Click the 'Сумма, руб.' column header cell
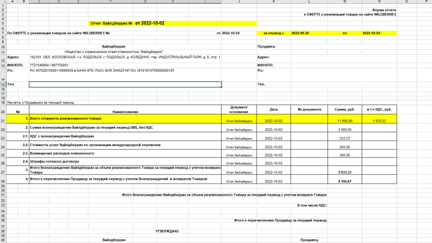 (x=345, y=110)
